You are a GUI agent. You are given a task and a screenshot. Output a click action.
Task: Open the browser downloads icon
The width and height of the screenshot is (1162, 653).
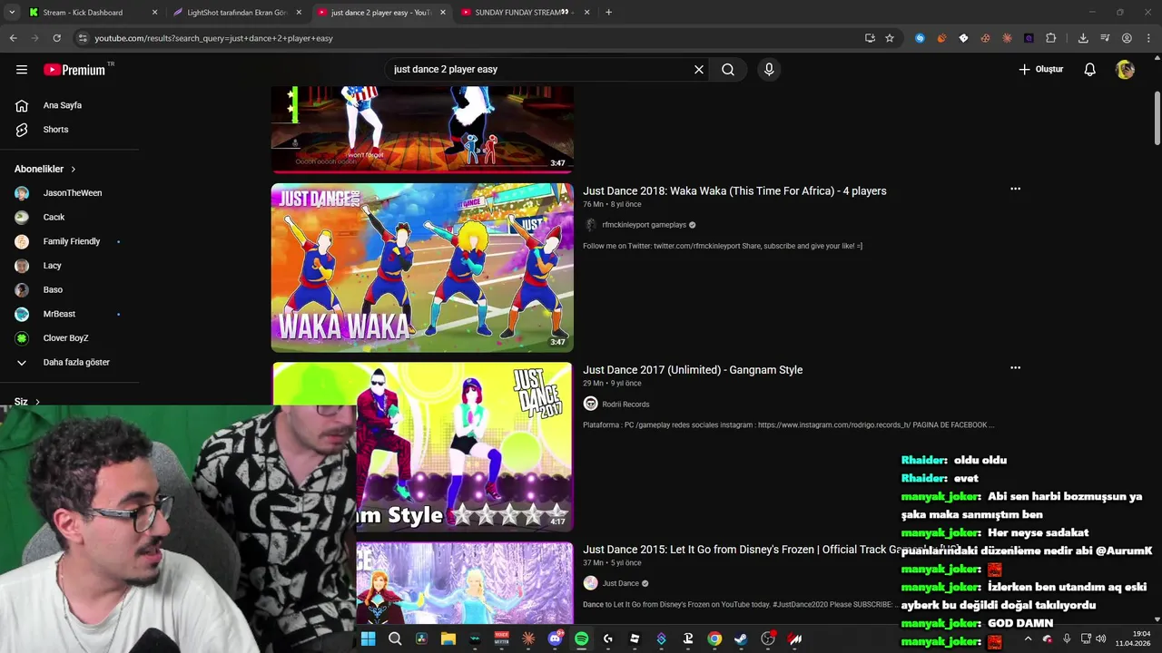point(1083,38)
